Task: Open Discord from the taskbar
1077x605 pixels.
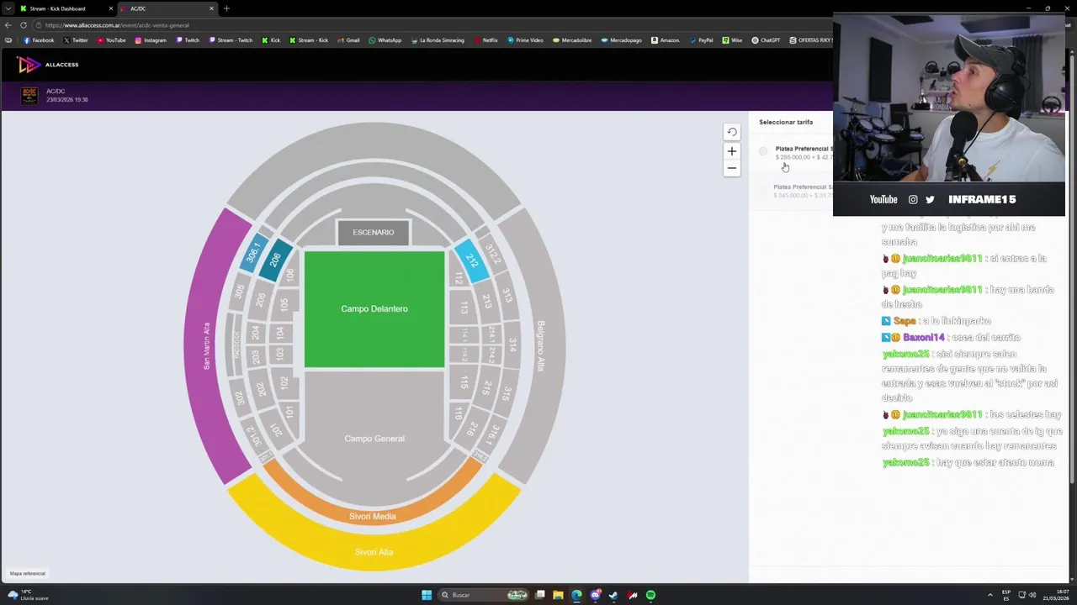Action: [596, 595]
